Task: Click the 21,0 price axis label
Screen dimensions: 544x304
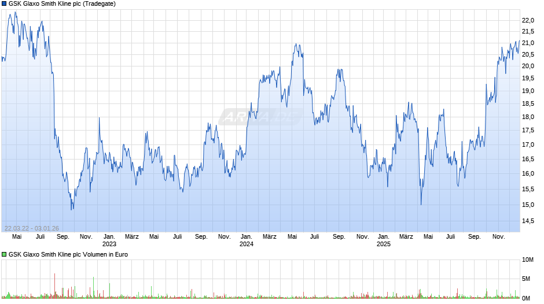Action: coord(528,43)
